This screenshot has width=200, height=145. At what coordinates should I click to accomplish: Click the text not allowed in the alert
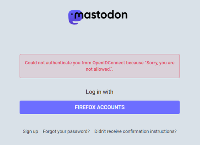(98, 69)
